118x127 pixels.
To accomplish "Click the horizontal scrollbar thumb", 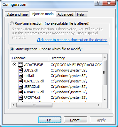I will 34,105.
